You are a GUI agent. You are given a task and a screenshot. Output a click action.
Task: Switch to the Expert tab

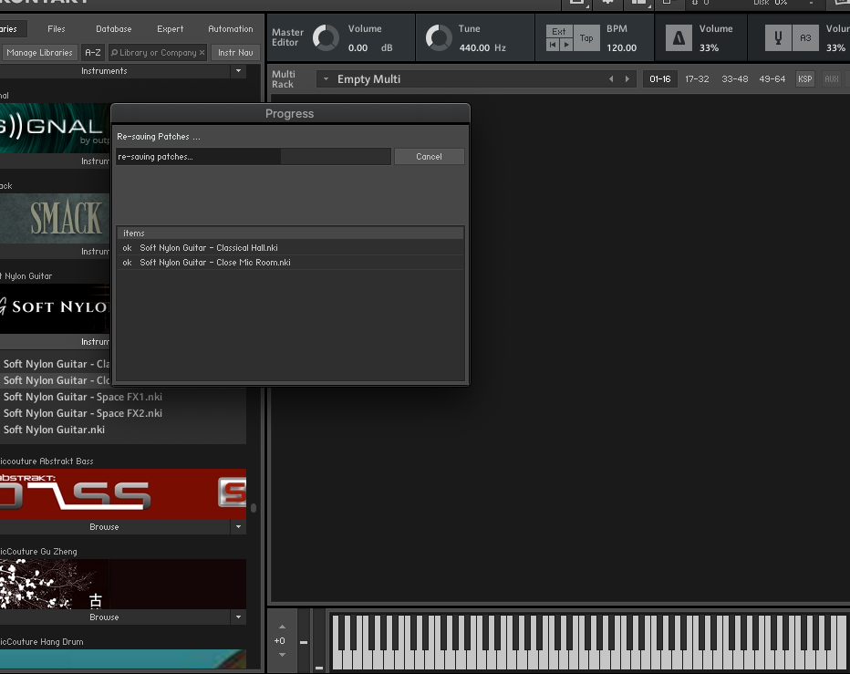pos(171,29)
